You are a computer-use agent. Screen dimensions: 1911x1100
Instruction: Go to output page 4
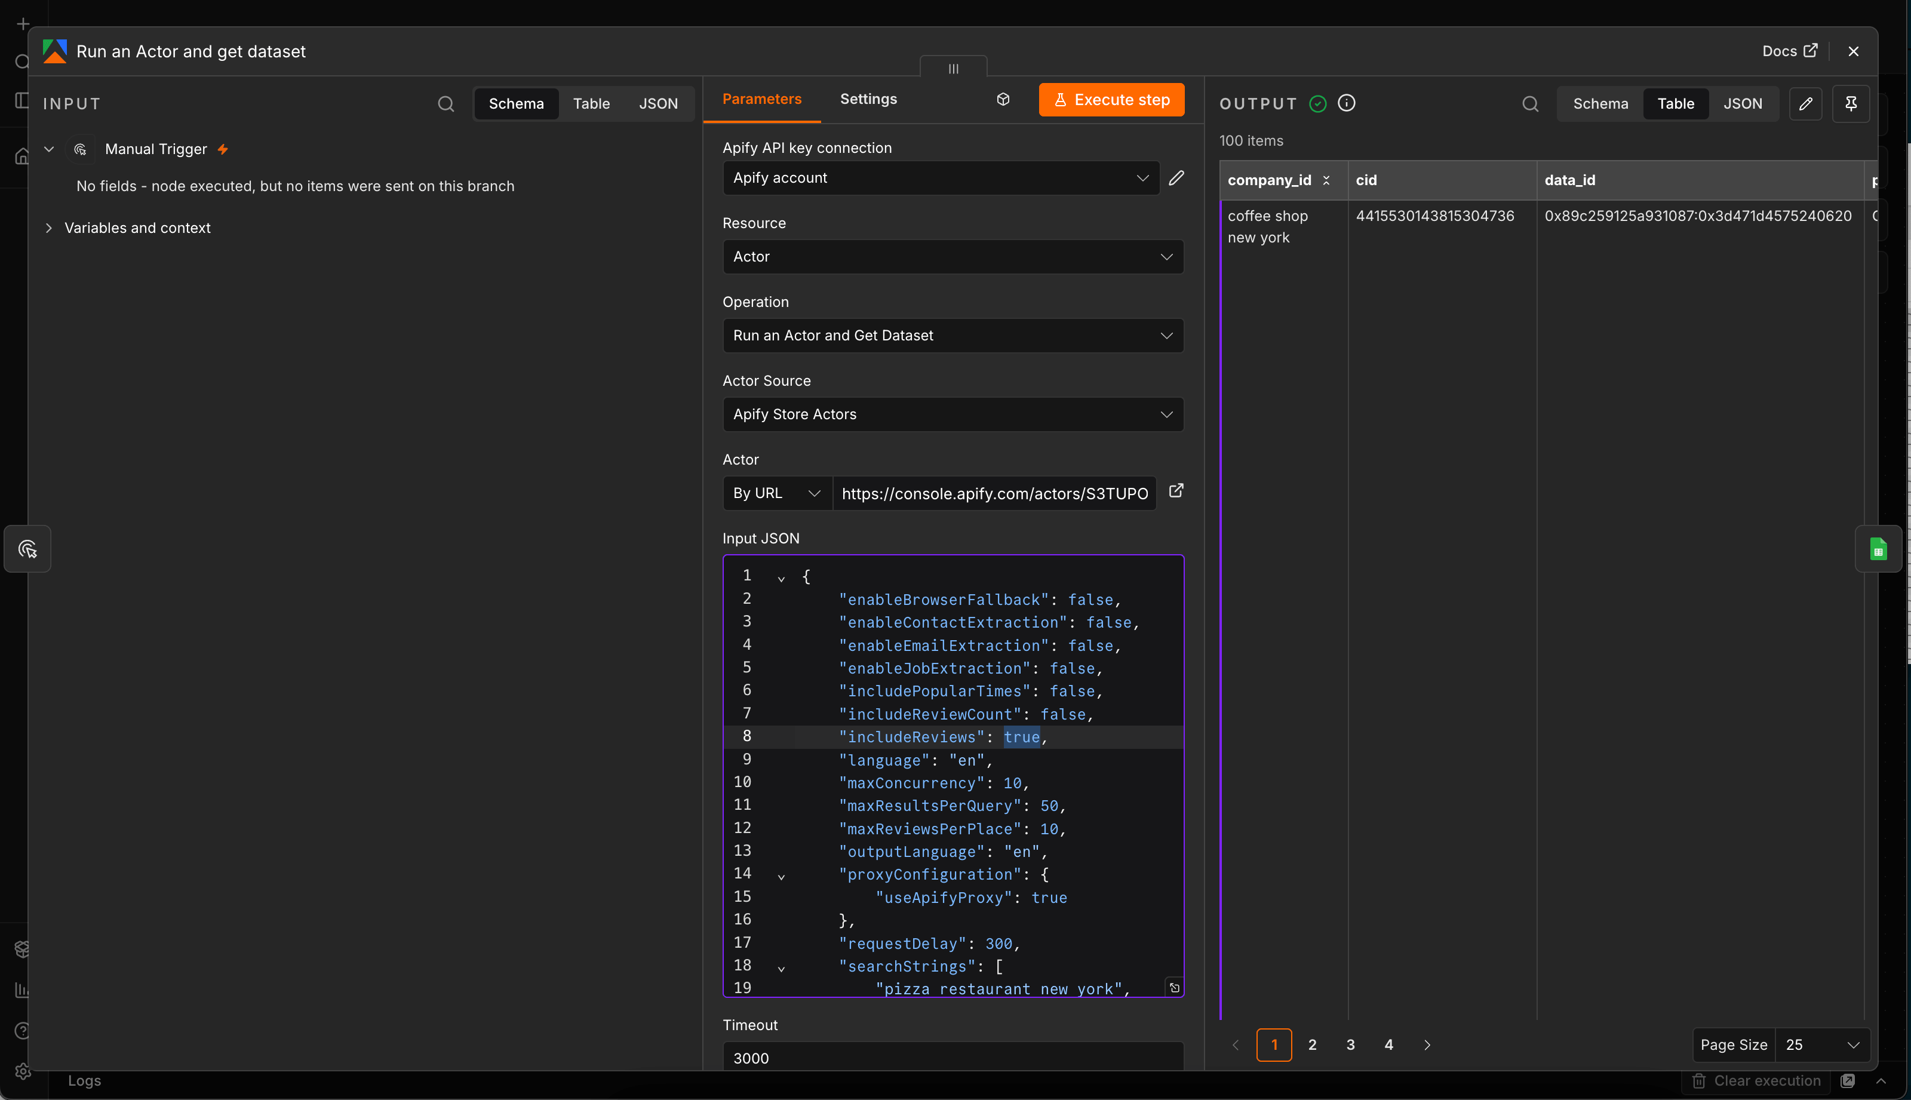coord(1388,1045)
